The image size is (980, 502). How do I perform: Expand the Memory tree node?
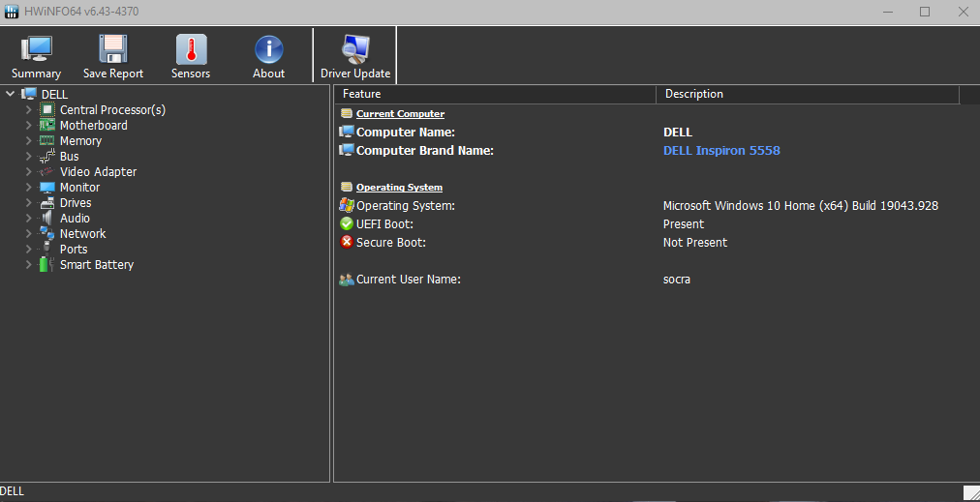(29, 141)
